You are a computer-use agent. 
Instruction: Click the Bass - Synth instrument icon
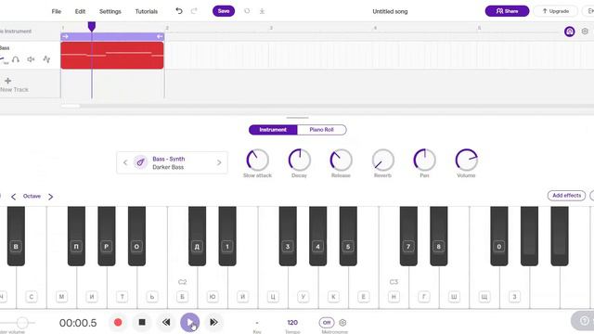[140, 162]
